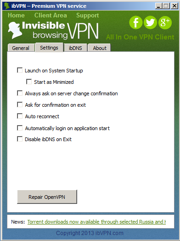Switch to the About tab
Screen dimensions: 180x241
click(x=99, y=48)
